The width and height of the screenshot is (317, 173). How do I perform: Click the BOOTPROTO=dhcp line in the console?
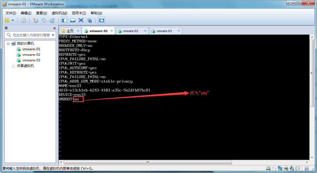coord(74,50)
